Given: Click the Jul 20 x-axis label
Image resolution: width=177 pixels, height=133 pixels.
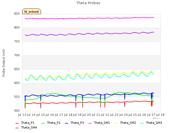Looking at the screenshot, I should coord(87,115).
